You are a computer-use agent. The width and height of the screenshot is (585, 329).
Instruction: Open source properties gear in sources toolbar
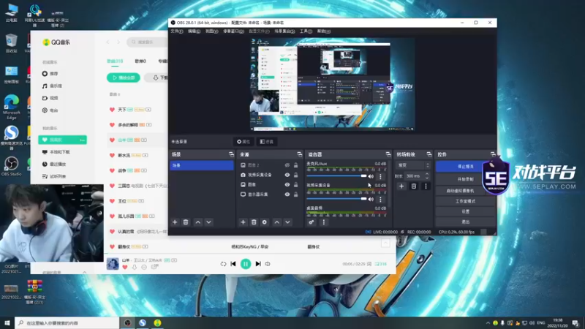point(265,222)
